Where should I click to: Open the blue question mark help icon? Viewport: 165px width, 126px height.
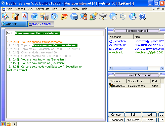[142, 16]
